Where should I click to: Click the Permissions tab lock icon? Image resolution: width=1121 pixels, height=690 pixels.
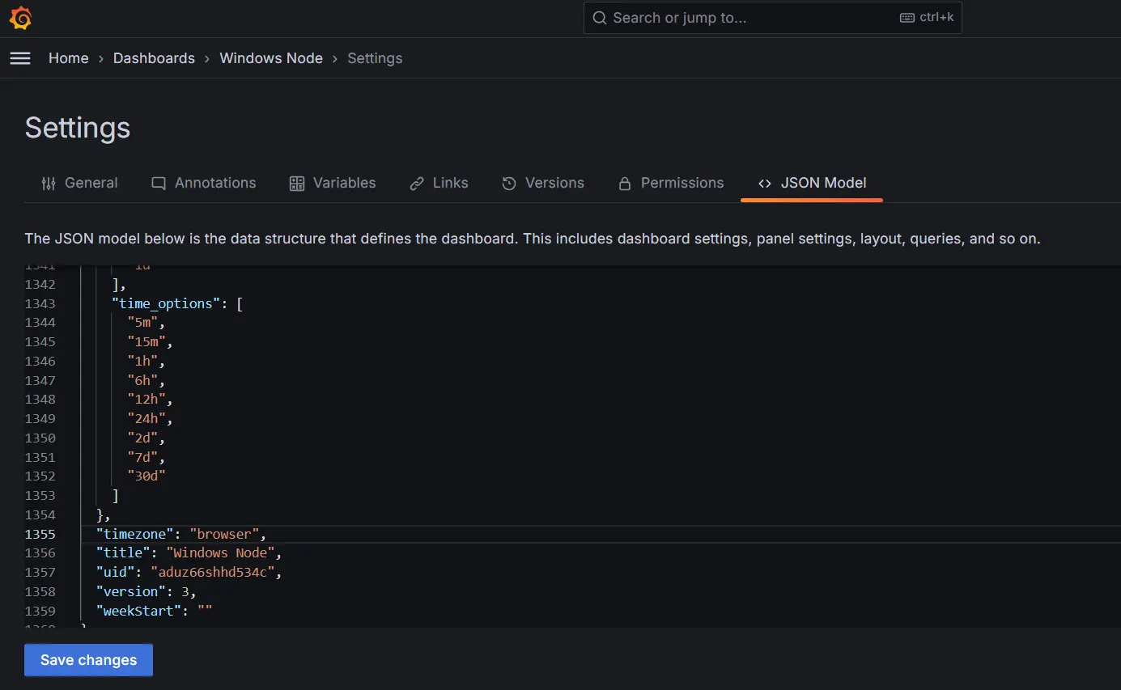(x=624, y=184)
